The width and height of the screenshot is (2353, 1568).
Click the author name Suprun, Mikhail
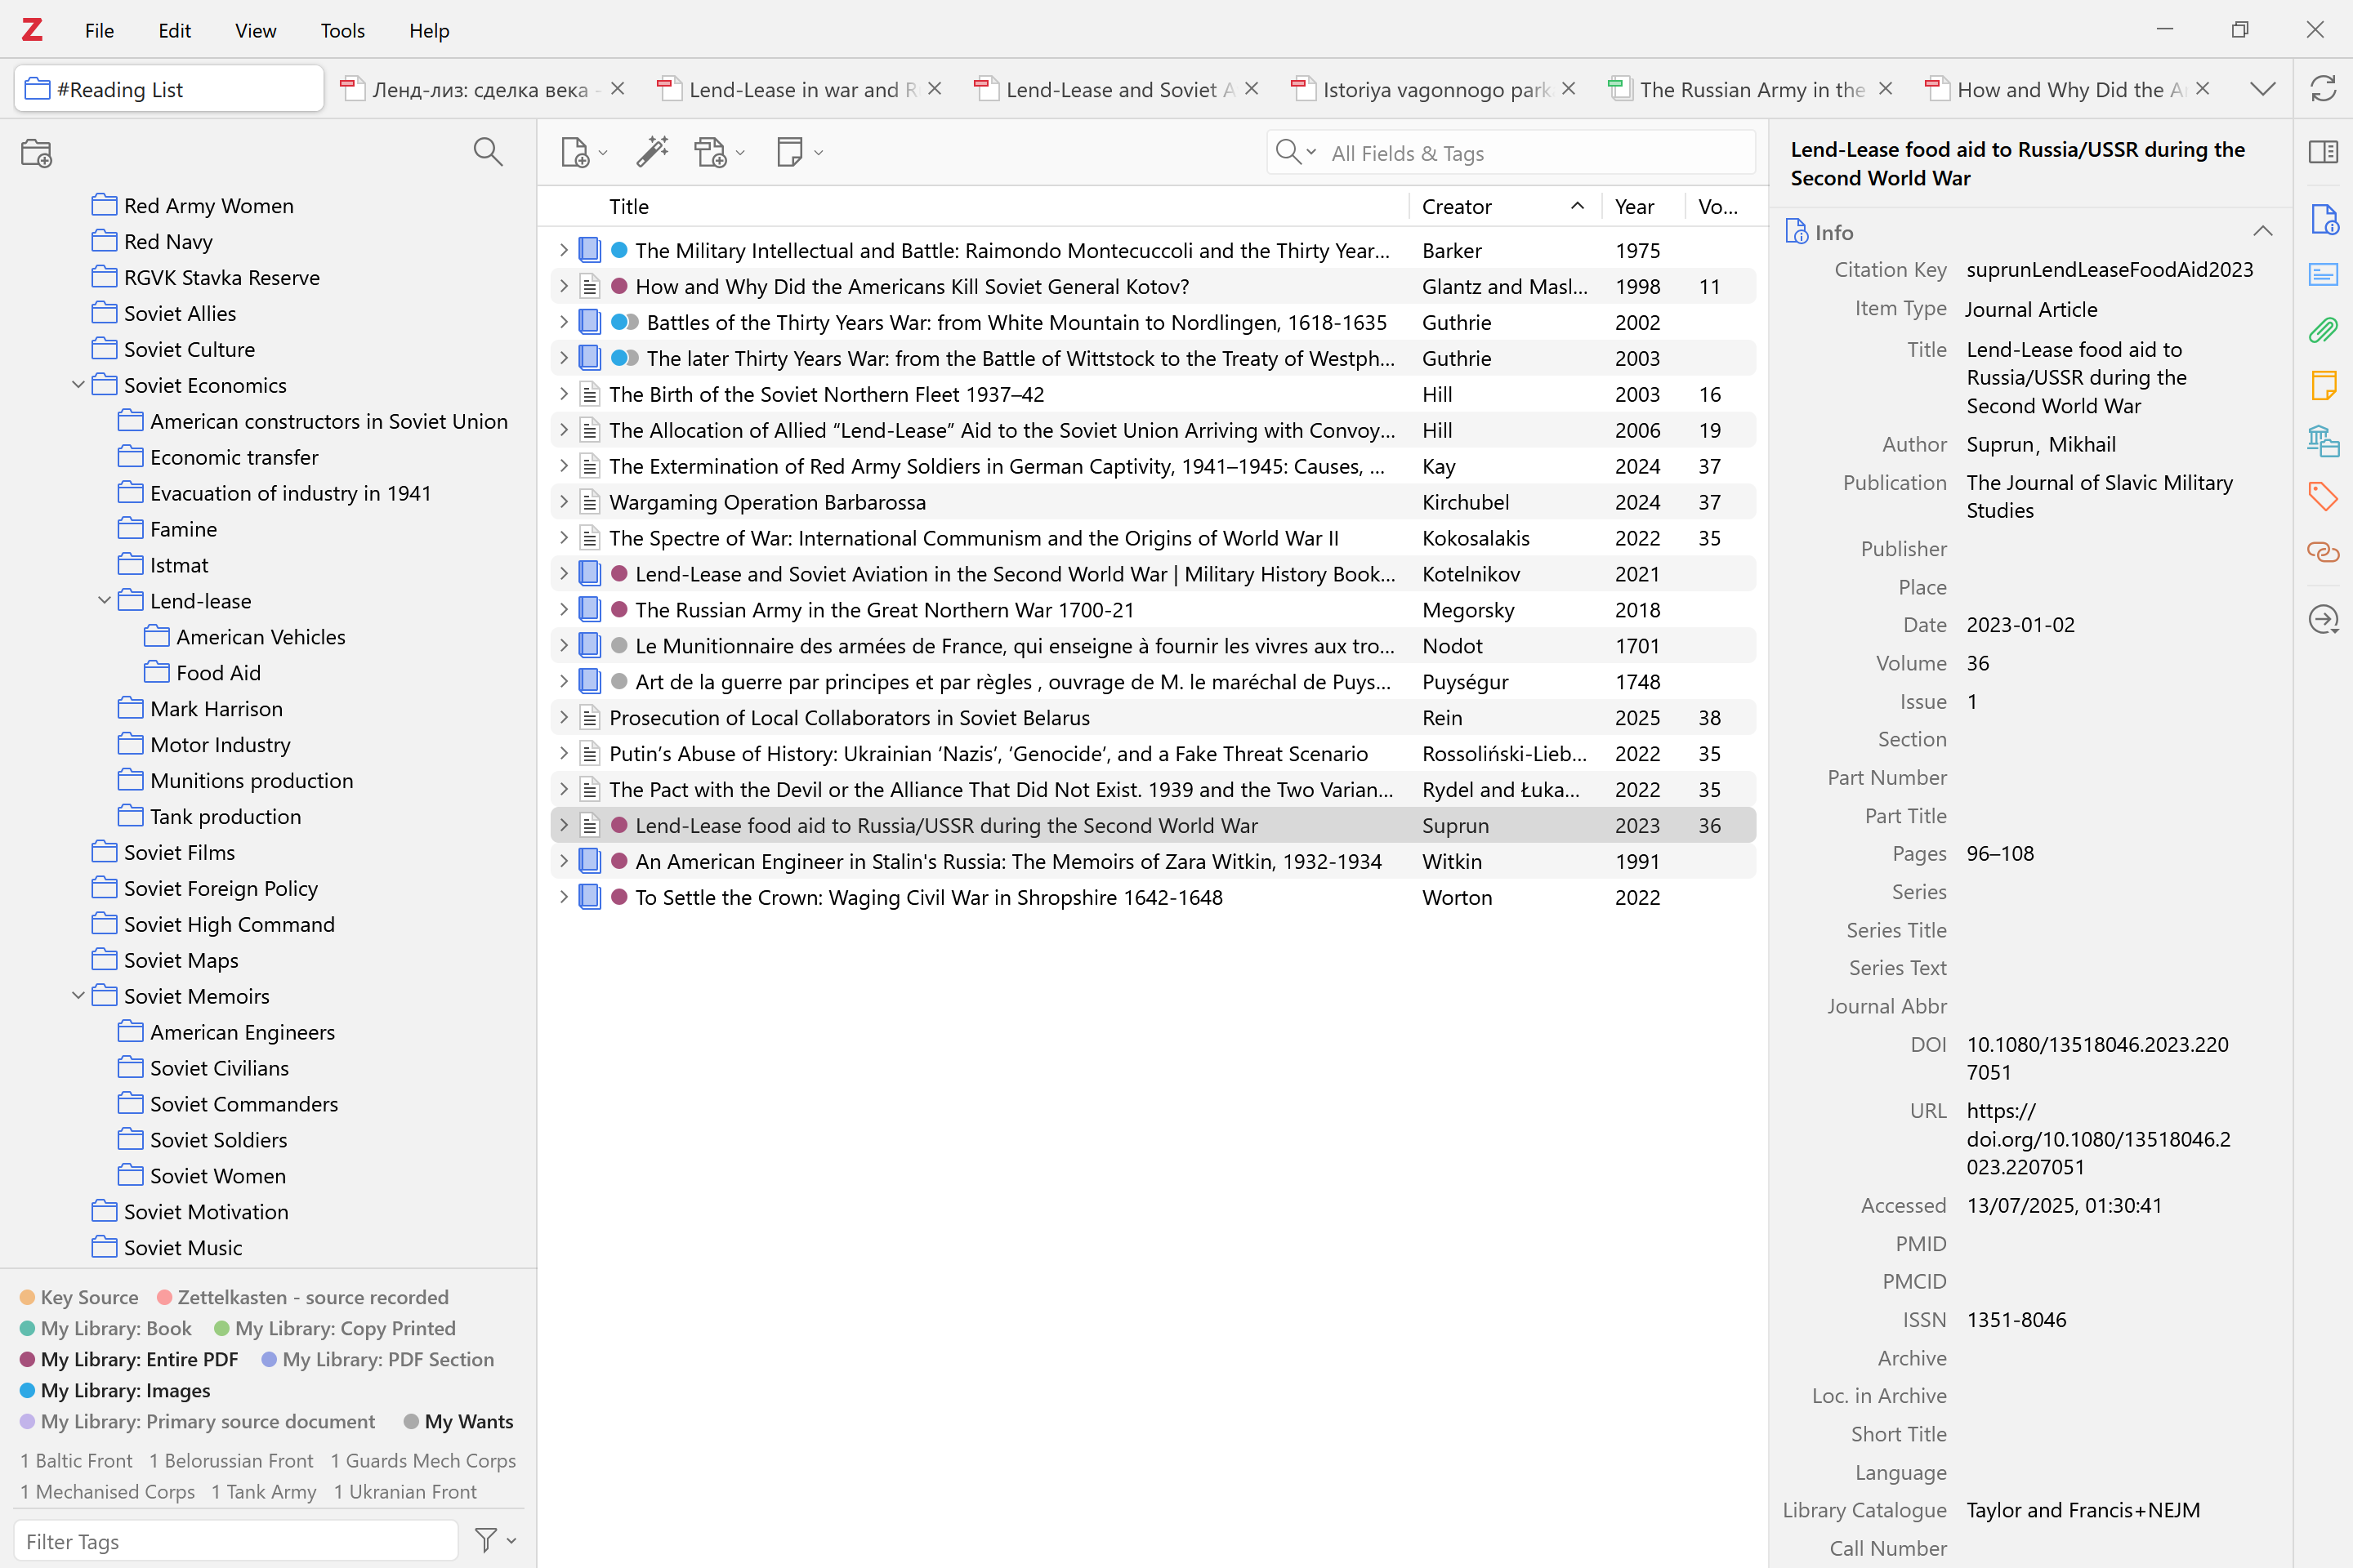[2041, 444]
